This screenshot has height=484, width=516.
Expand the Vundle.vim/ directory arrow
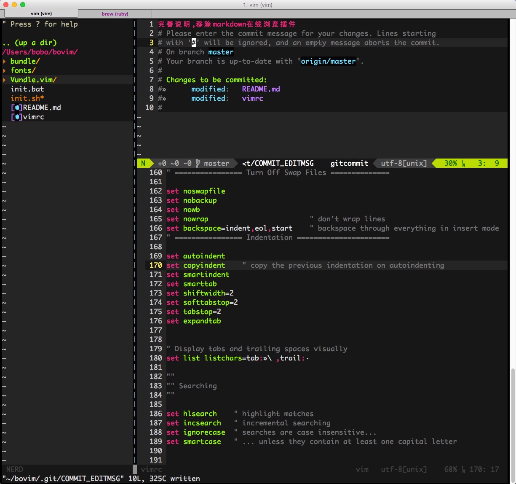click(5, 80)
